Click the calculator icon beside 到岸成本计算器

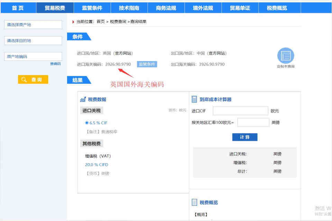pyautogui.click(x=194, y=99)
